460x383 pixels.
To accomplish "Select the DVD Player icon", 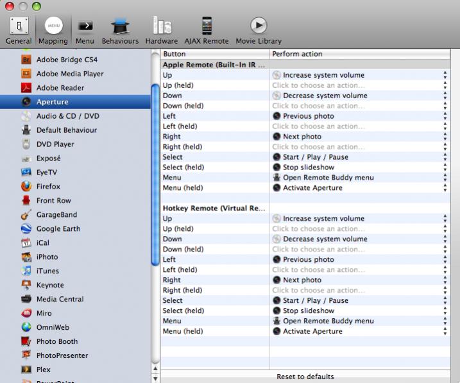I will [x=26, y=144].
